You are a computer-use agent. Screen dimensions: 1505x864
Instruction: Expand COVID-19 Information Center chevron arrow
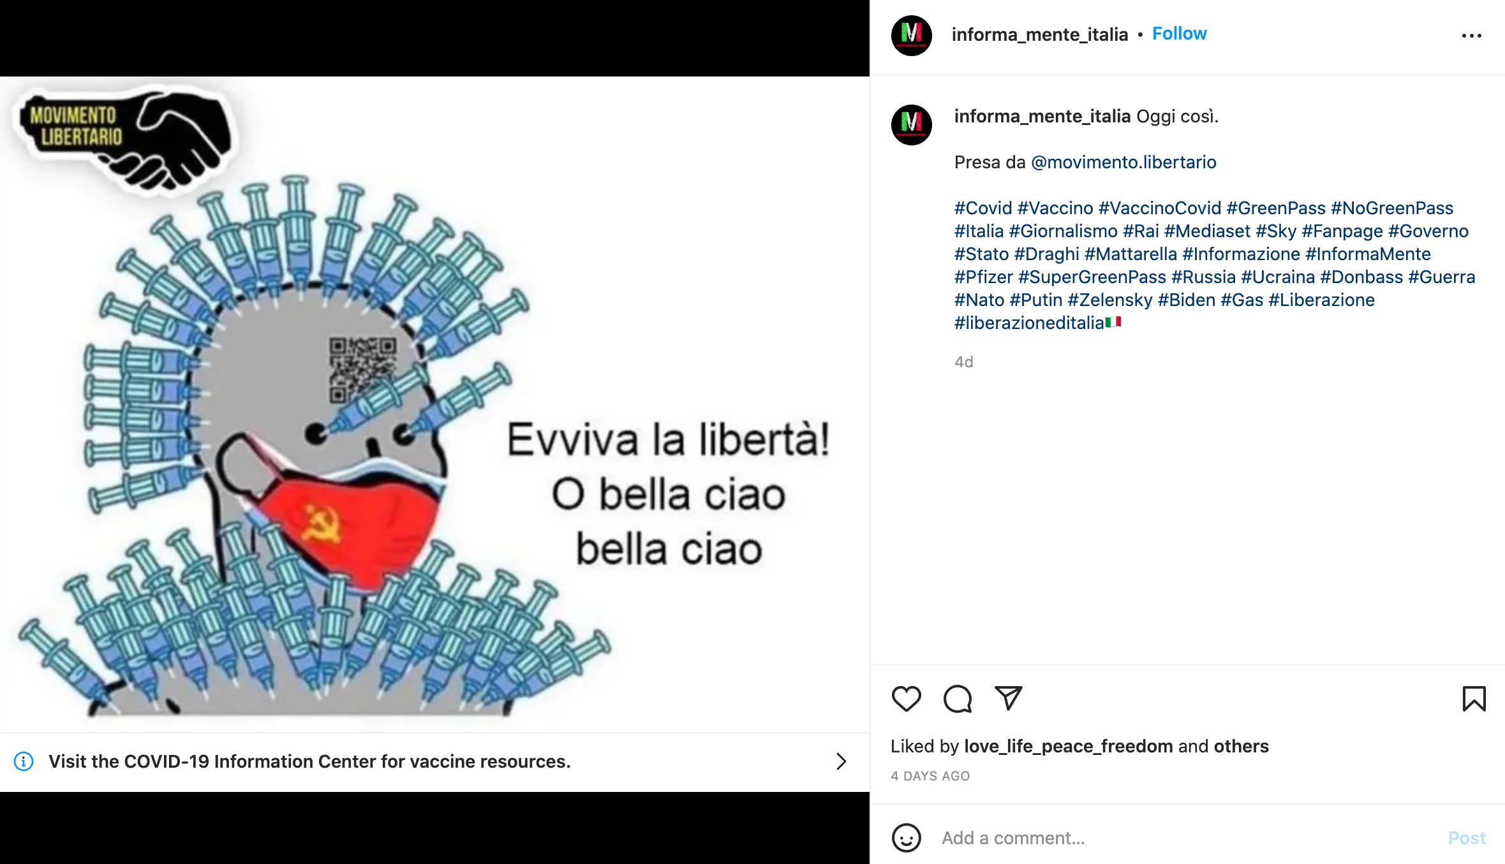[841, 761]
